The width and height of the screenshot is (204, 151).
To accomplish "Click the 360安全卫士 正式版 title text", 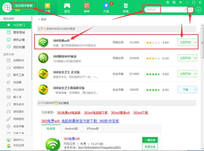I will (x=66, y=72).
